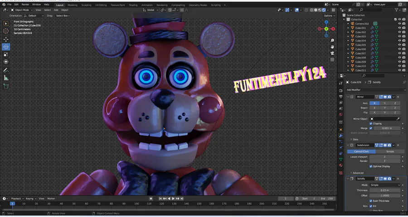Open the Physics properties tab icon

click(x=341, y=147)
